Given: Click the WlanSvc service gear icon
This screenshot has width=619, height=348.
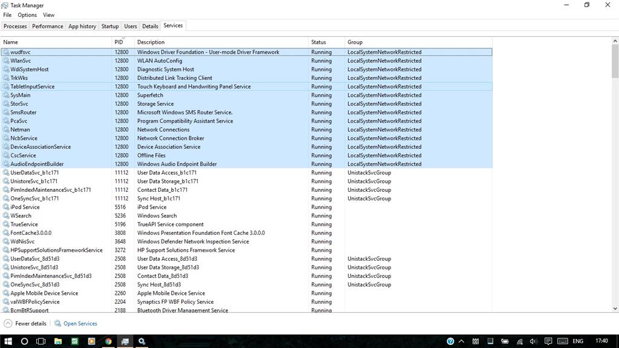Looking at the screenshot, I should tap(6, 61).
